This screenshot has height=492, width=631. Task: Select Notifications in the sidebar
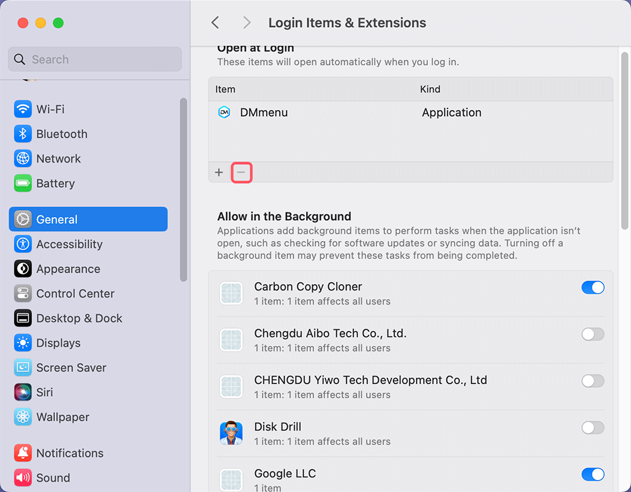pyautogui.click(x=69, y=453)
